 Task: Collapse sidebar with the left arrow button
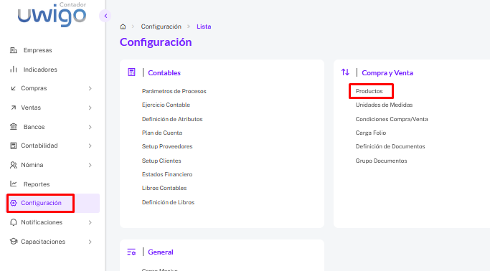(x=105, y=16)
